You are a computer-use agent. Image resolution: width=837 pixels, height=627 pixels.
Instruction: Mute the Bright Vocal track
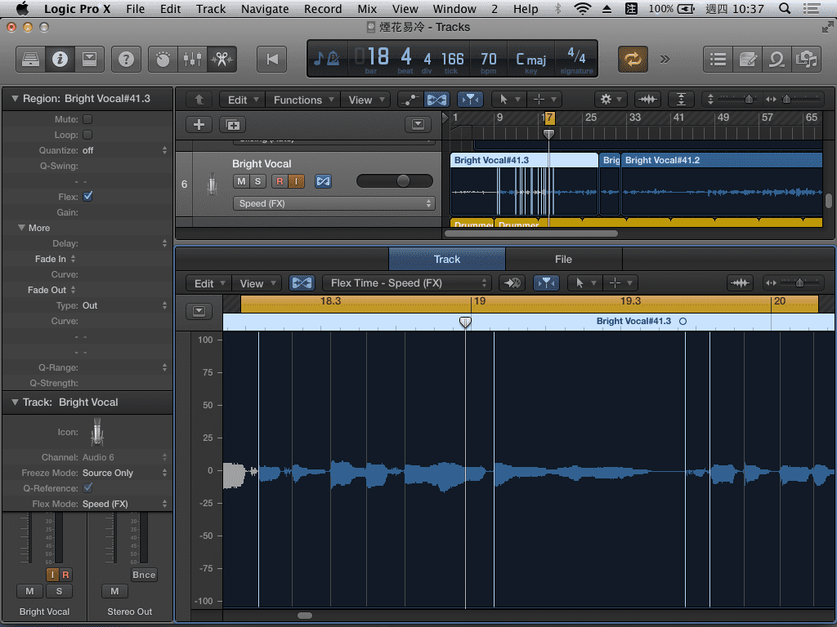click(241, 181)
